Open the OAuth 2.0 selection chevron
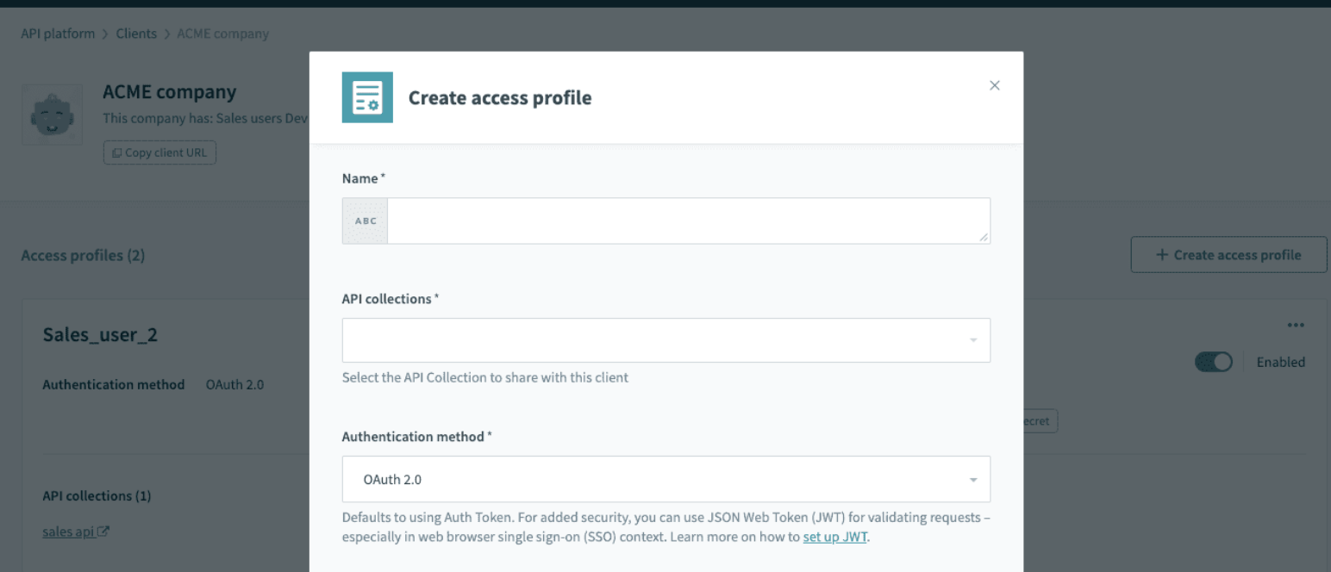This screenshot has height=572, width=1331. (x=975, y=479)
